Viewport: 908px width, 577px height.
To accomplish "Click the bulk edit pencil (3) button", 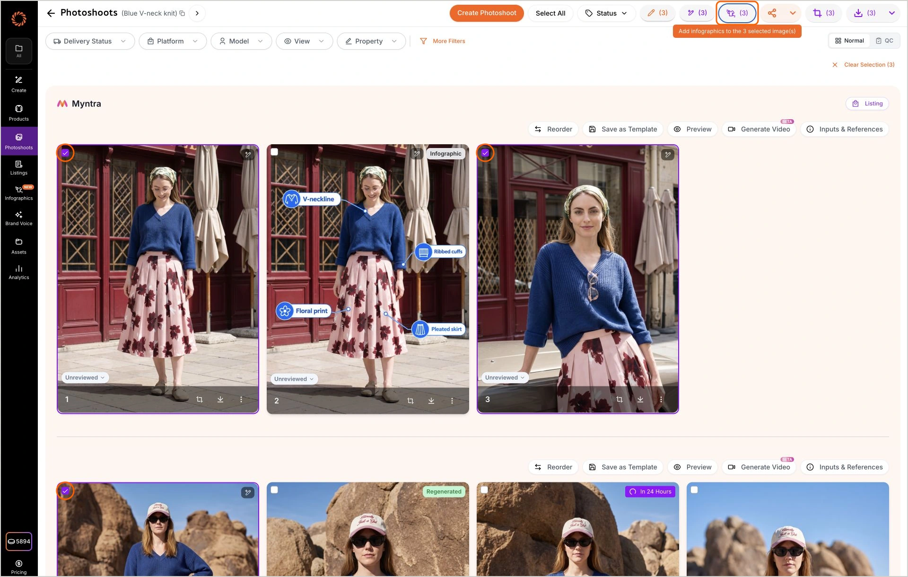I will tap(657, 13).
